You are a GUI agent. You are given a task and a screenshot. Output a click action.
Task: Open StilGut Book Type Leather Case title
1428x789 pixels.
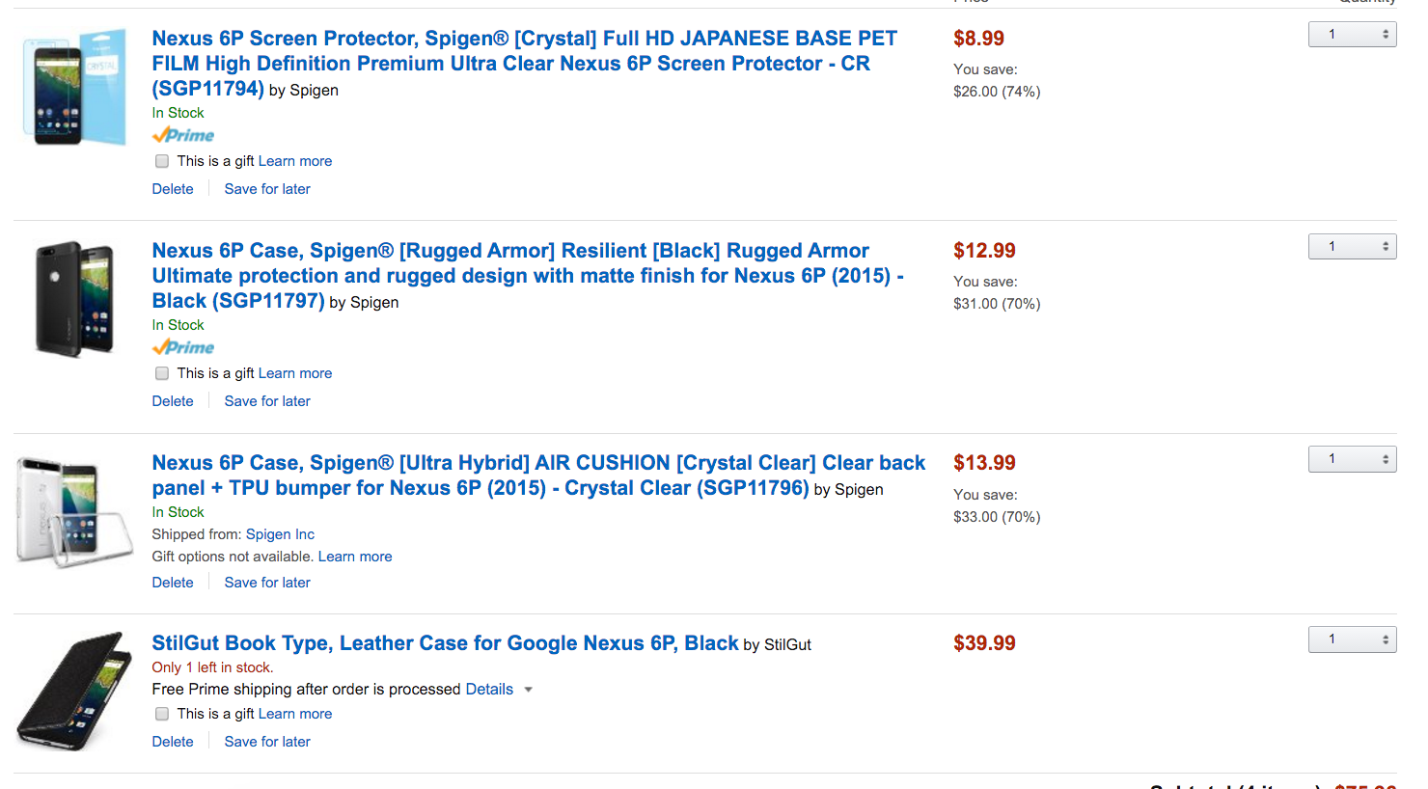pos(445,643)
